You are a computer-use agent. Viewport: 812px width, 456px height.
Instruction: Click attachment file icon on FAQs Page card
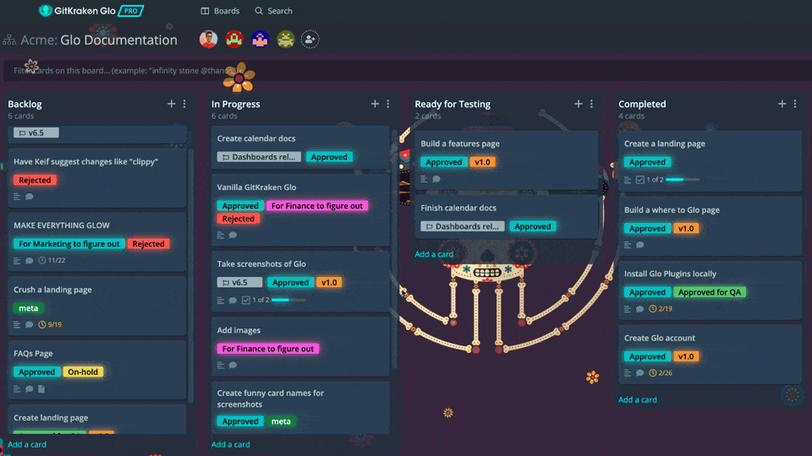[x=42, y=388]
